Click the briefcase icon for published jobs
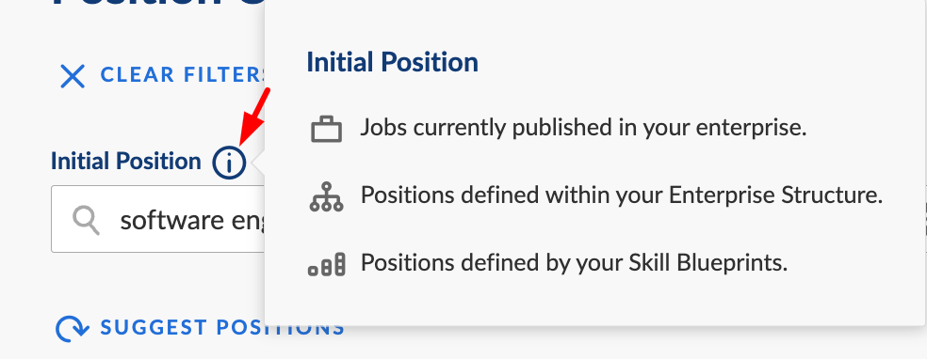The width and height of the screenshot is (927, 359). pyautogui.click(x=326, y=129)
